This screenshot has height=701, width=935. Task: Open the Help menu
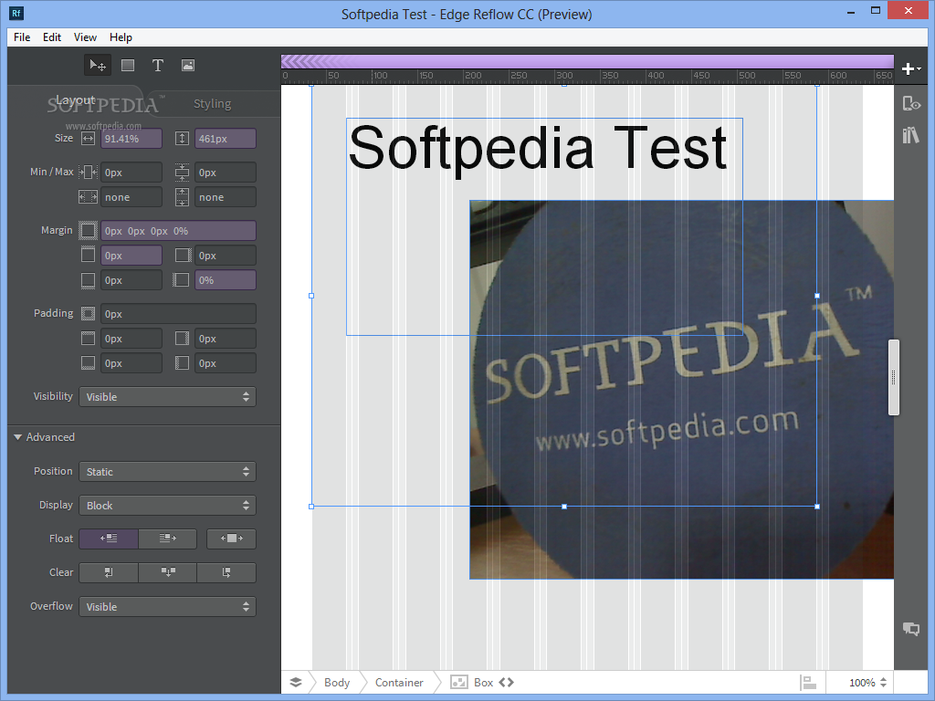[121, 37]
